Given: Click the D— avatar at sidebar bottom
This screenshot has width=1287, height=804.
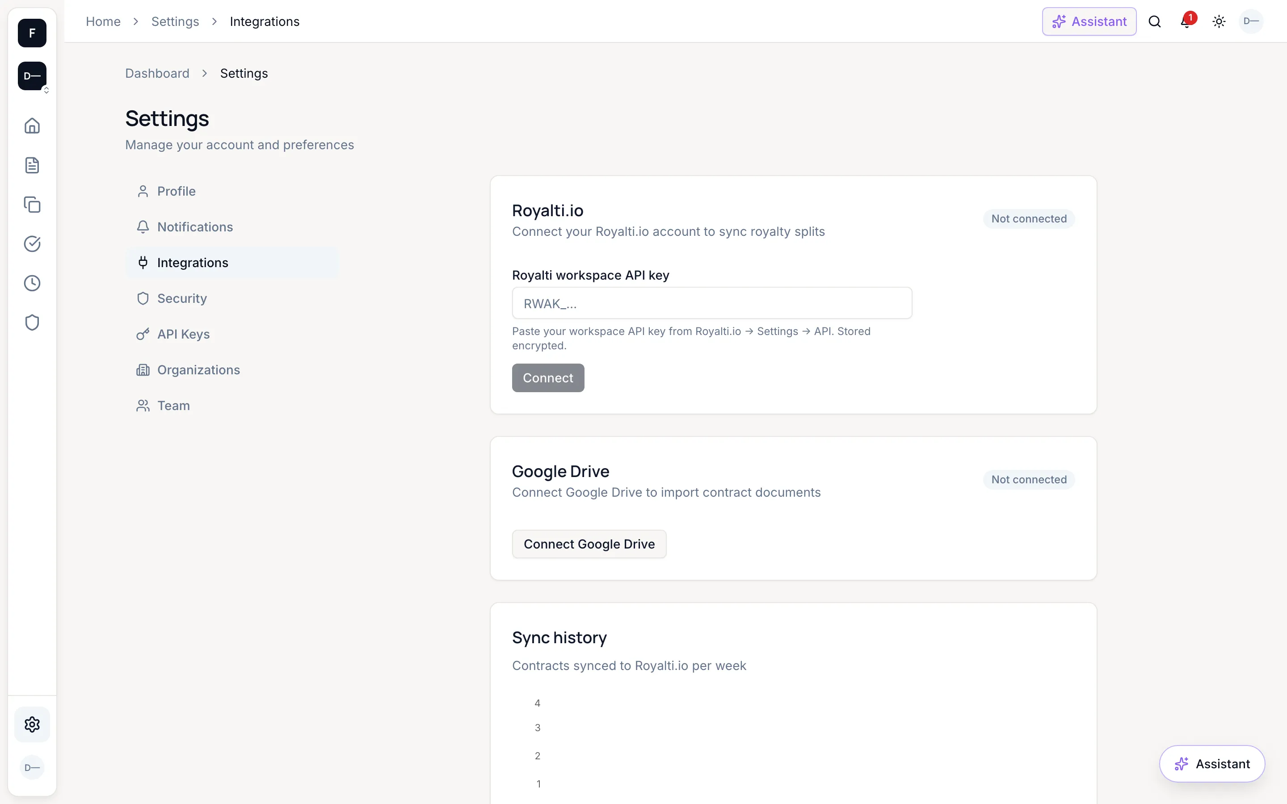Looking at the screenshot, I should tap(32, 767).
